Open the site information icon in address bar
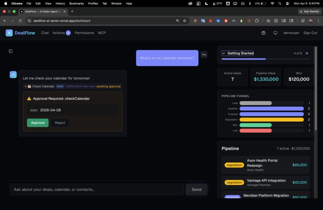 tap(29, 20)
